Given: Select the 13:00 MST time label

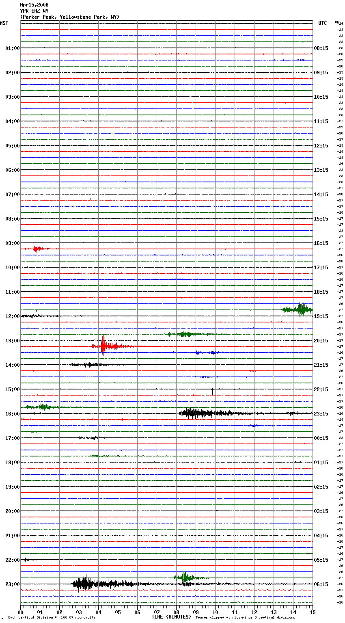Looking at the screenshot, I should (x=13, y=341).
